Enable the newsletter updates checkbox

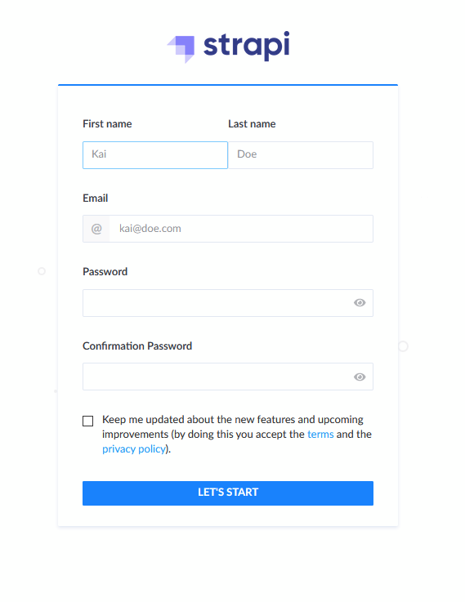88,421
